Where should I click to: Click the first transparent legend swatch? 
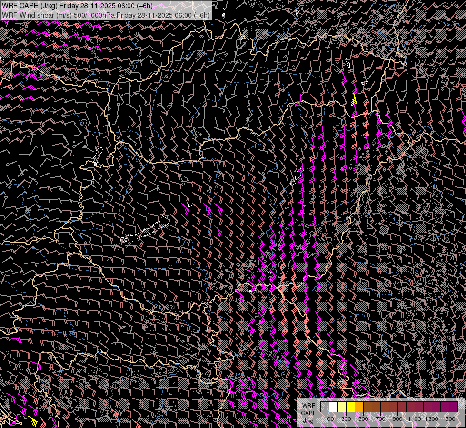pos(325,407)
